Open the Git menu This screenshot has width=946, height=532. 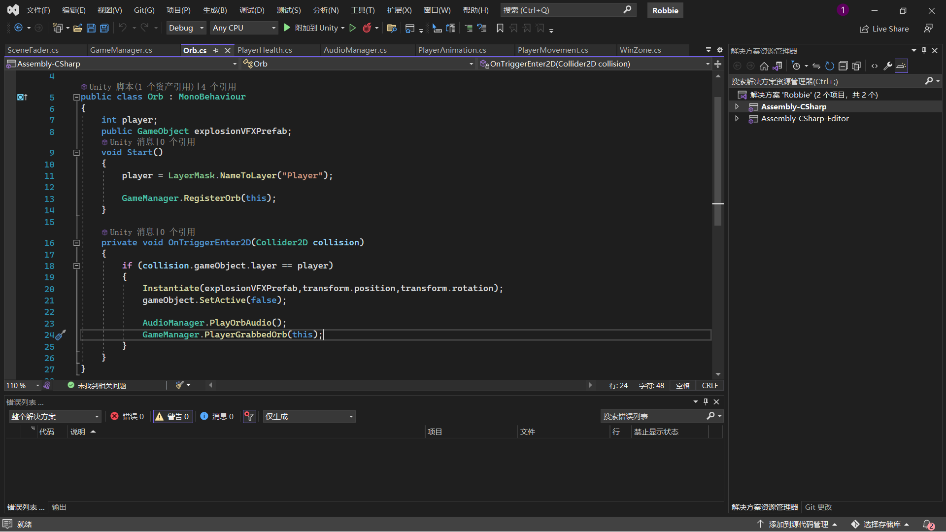144,10
